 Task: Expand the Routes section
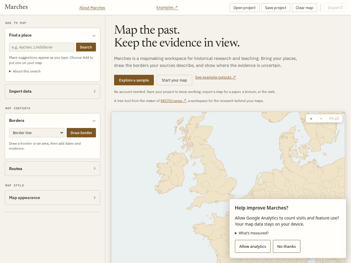point(52,169)
